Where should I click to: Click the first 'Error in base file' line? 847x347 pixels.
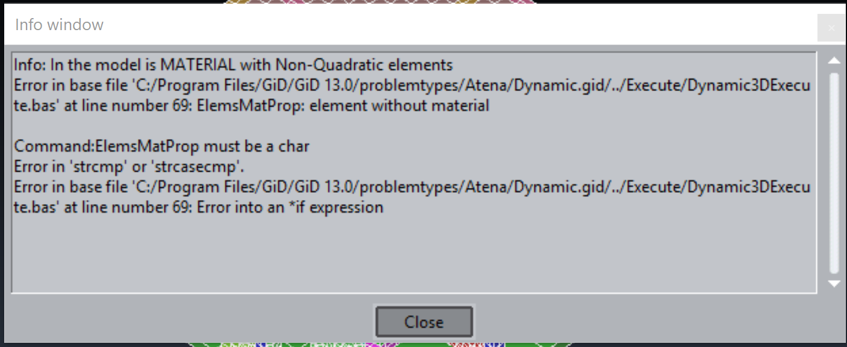(x=412, y=85)
